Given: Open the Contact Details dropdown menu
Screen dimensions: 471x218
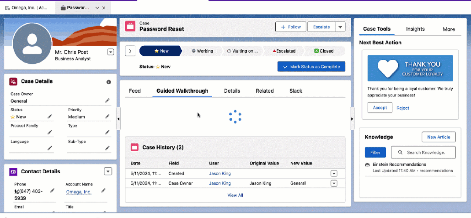Looking at the screenshot, I should 108,171.
